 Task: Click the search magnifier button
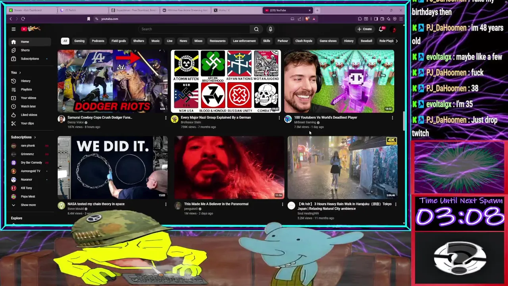[256, 29]
